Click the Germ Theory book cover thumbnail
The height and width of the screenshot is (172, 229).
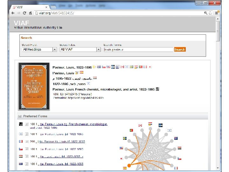(34, 86)
